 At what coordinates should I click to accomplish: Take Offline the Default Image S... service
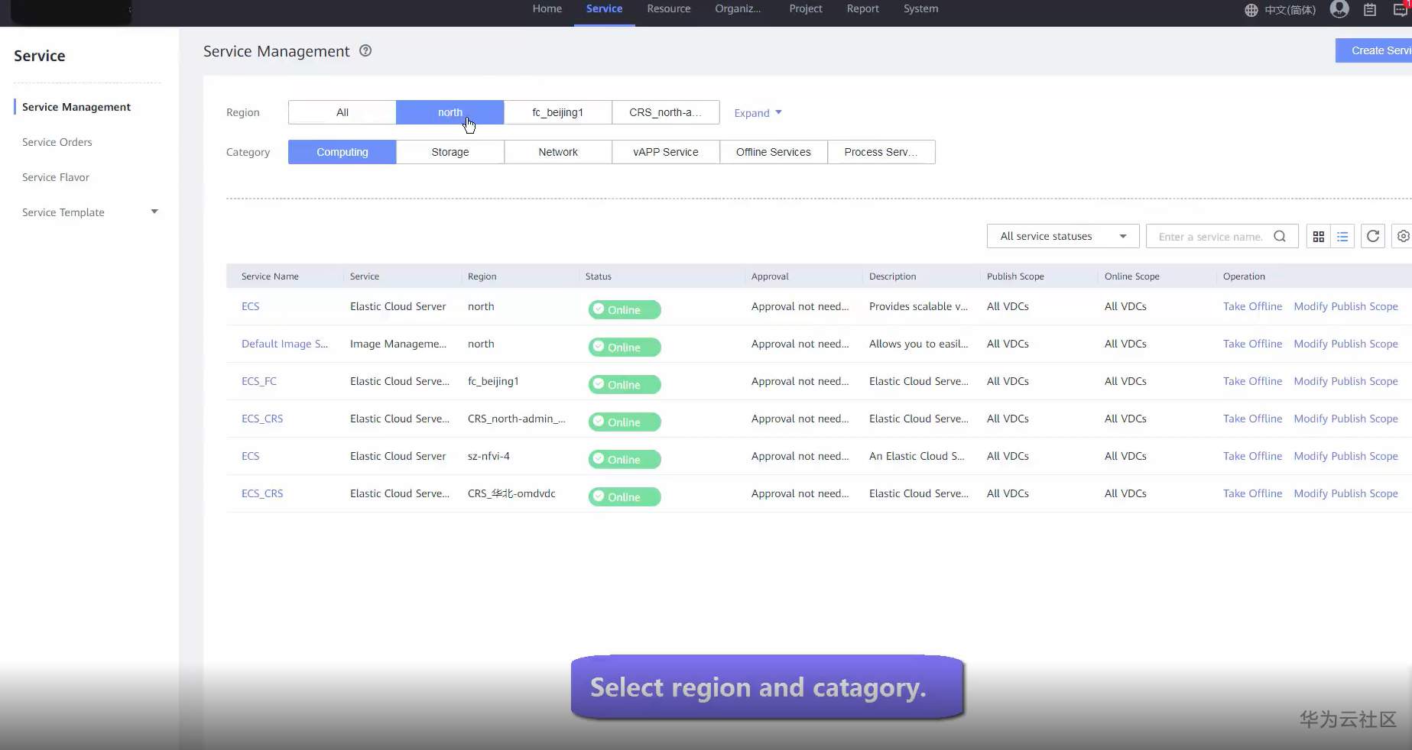click(x=1252, y=344)
